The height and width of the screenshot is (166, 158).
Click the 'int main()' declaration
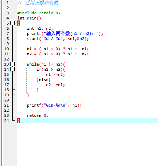[29, 18]
